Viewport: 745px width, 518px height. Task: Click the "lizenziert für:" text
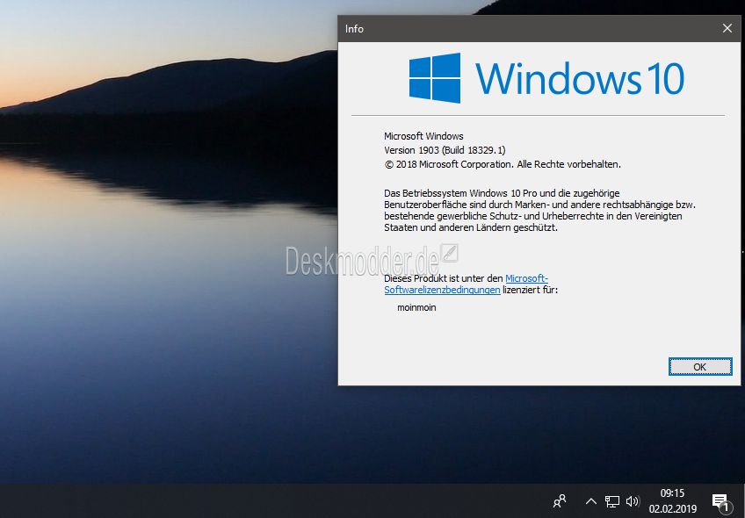click(531, 290)
